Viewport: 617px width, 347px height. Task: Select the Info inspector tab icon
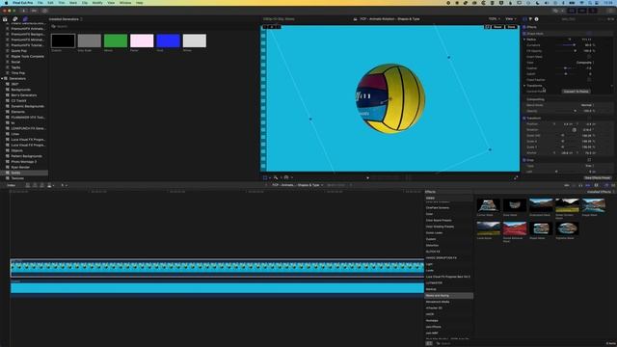536,19
